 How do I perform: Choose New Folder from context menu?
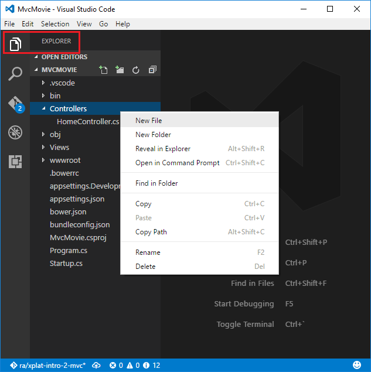point(200,135)
